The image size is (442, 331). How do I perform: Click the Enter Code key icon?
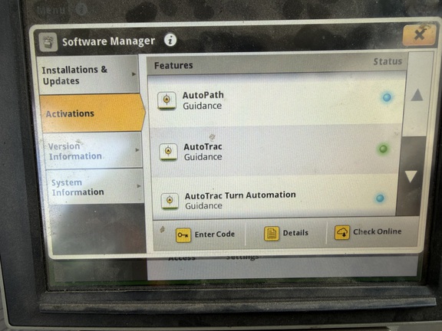183,235
